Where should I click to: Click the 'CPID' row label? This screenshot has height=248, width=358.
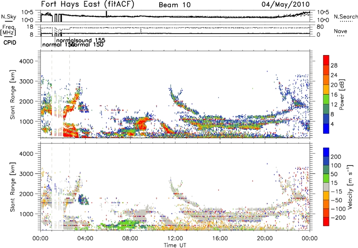tap(10, 43)
